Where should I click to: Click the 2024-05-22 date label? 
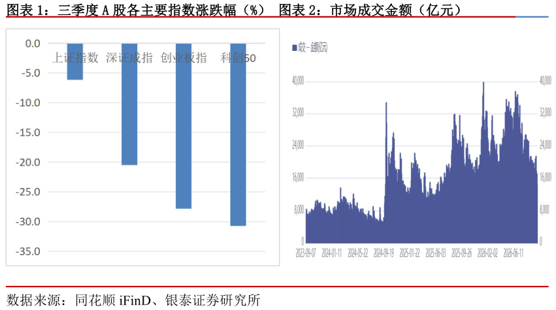point(358,253)
